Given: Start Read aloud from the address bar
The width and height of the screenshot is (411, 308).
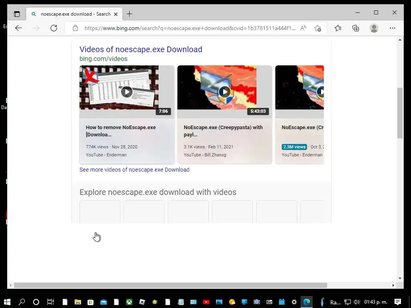Looking at the screenshot, I should (303, 28).
